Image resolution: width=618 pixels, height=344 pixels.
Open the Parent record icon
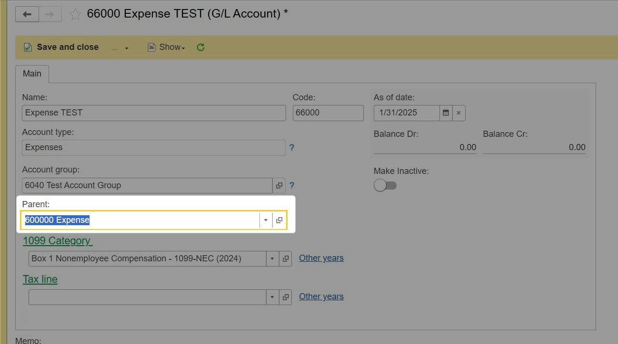coord(279,220)
